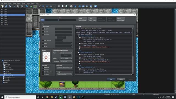
Task: Click the Zoom In magnifier icon
Action: pyautogui.click(x=59, y=6)
